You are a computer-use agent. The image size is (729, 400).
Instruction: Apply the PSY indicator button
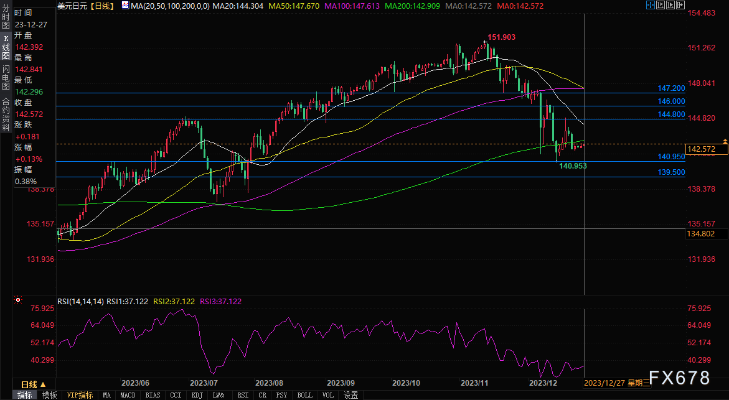point(281,395)
